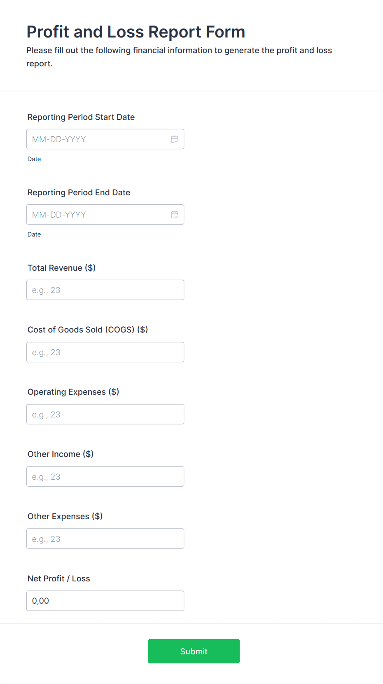383x684 pixels.
Task: Click the Other Income input field
Action: click(x=105, y=476)
